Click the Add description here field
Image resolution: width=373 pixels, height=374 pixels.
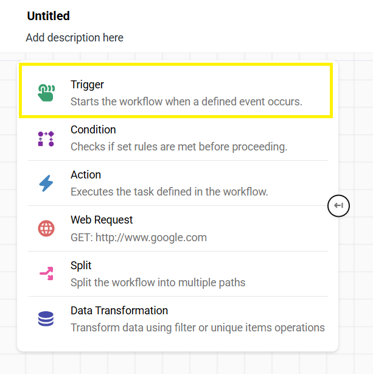(75, 38)
